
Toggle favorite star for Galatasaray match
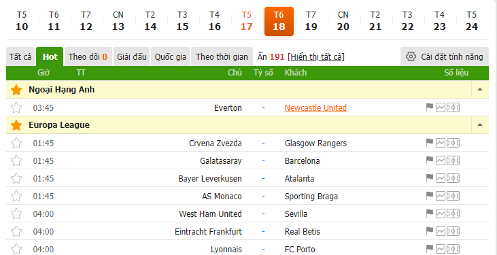pyautogui.click(x=16, y=160)
